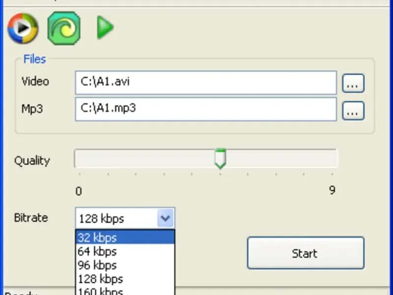Choose 128 kbps from the dropdown list
This screenshot has height=295, width=393.
point(125,279)
